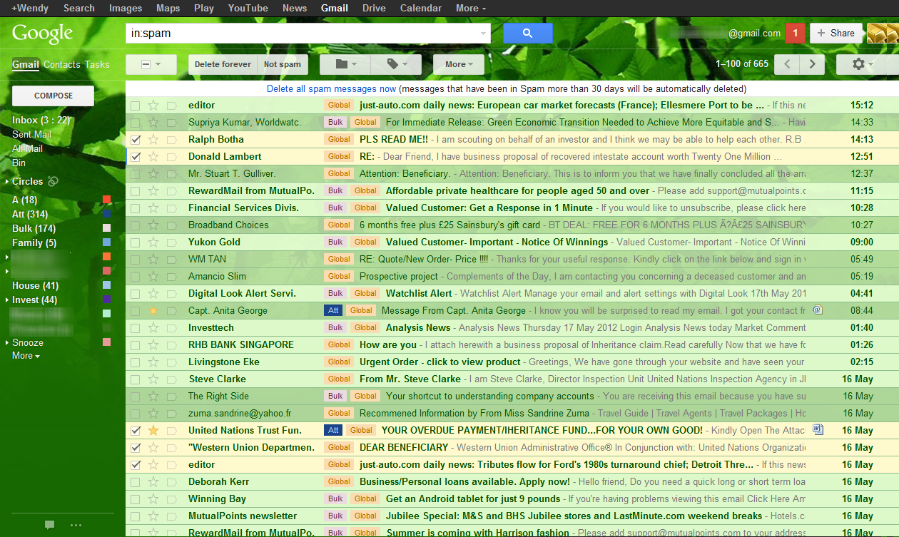This screenshot has height=537, width=899.
Task: Open the Move to folder menu
Action: tap(347, 64)
